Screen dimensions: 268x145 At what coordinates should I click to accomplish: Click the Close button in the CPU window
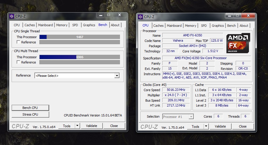(x=243, y=127)
